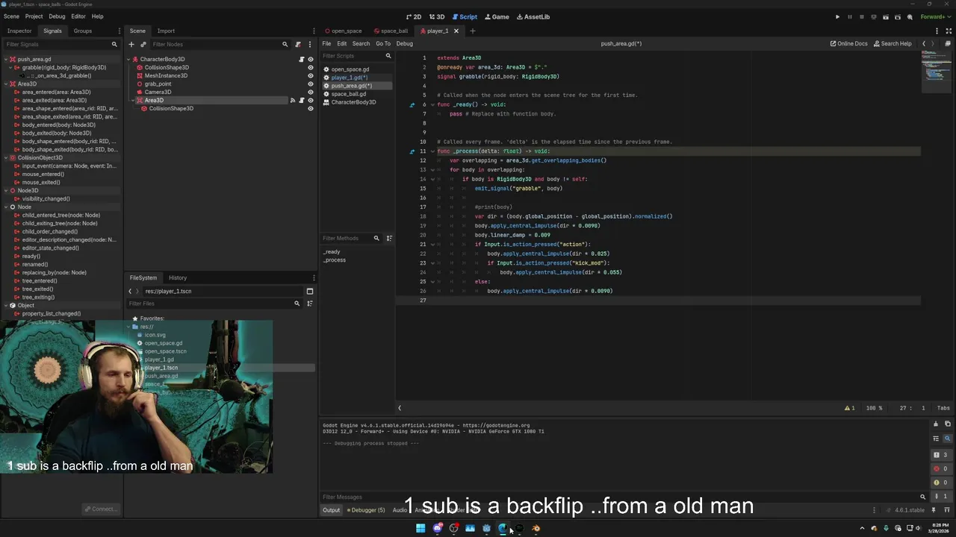Click the Search Help button
The height and width of the screenshot is (537, 956).
[x=893, y=43]
